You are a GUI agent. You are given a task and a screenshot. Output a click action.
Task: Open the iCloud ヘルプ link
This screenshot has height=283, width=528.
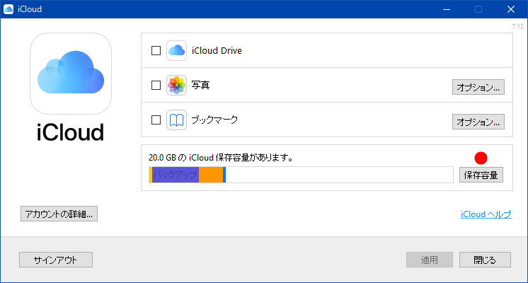[x=486, y=214]
